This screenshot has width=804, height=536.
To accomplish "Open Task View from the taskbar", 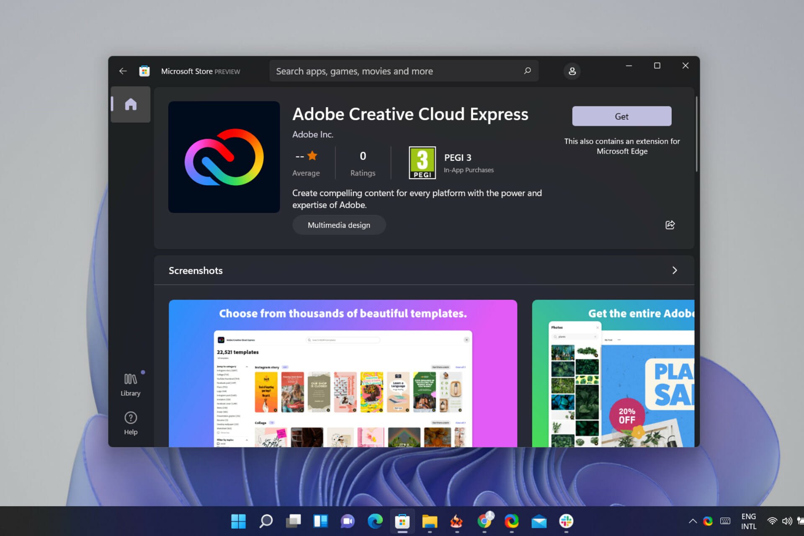I will click(293, 521).
